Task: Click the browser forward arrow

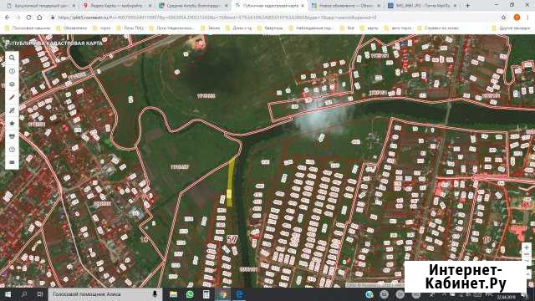Action: [18, 18]
